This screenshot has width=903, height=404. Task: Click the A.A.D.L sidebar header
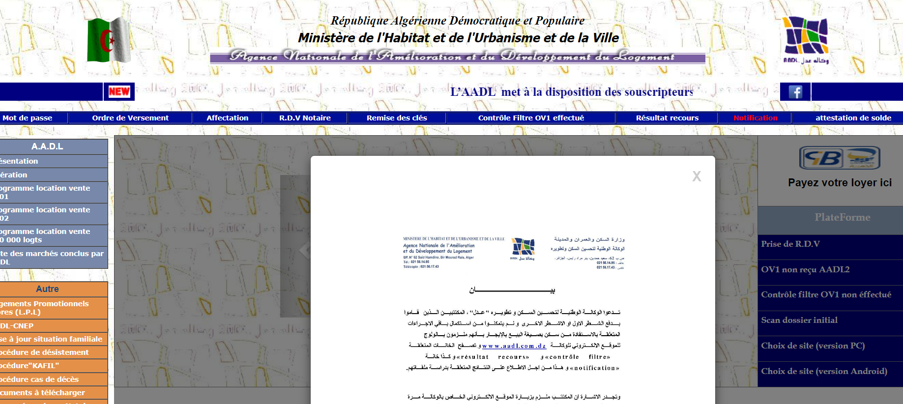tap(47, 146)
